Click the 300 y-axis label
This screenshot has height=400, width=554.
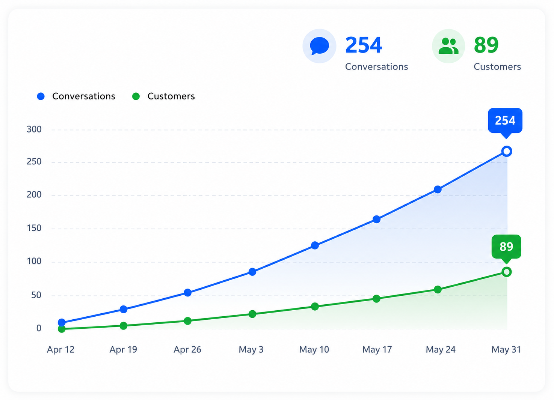coord(34,129)
